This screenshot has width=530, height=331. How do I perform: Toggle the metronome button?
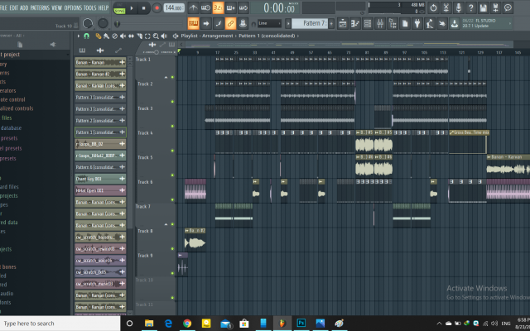193,7
